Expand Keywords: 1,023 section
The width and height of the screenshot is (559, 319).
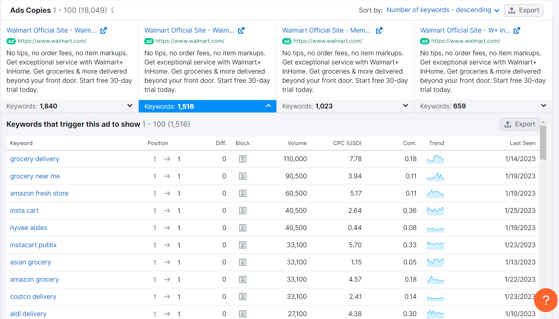coord(345,106)
